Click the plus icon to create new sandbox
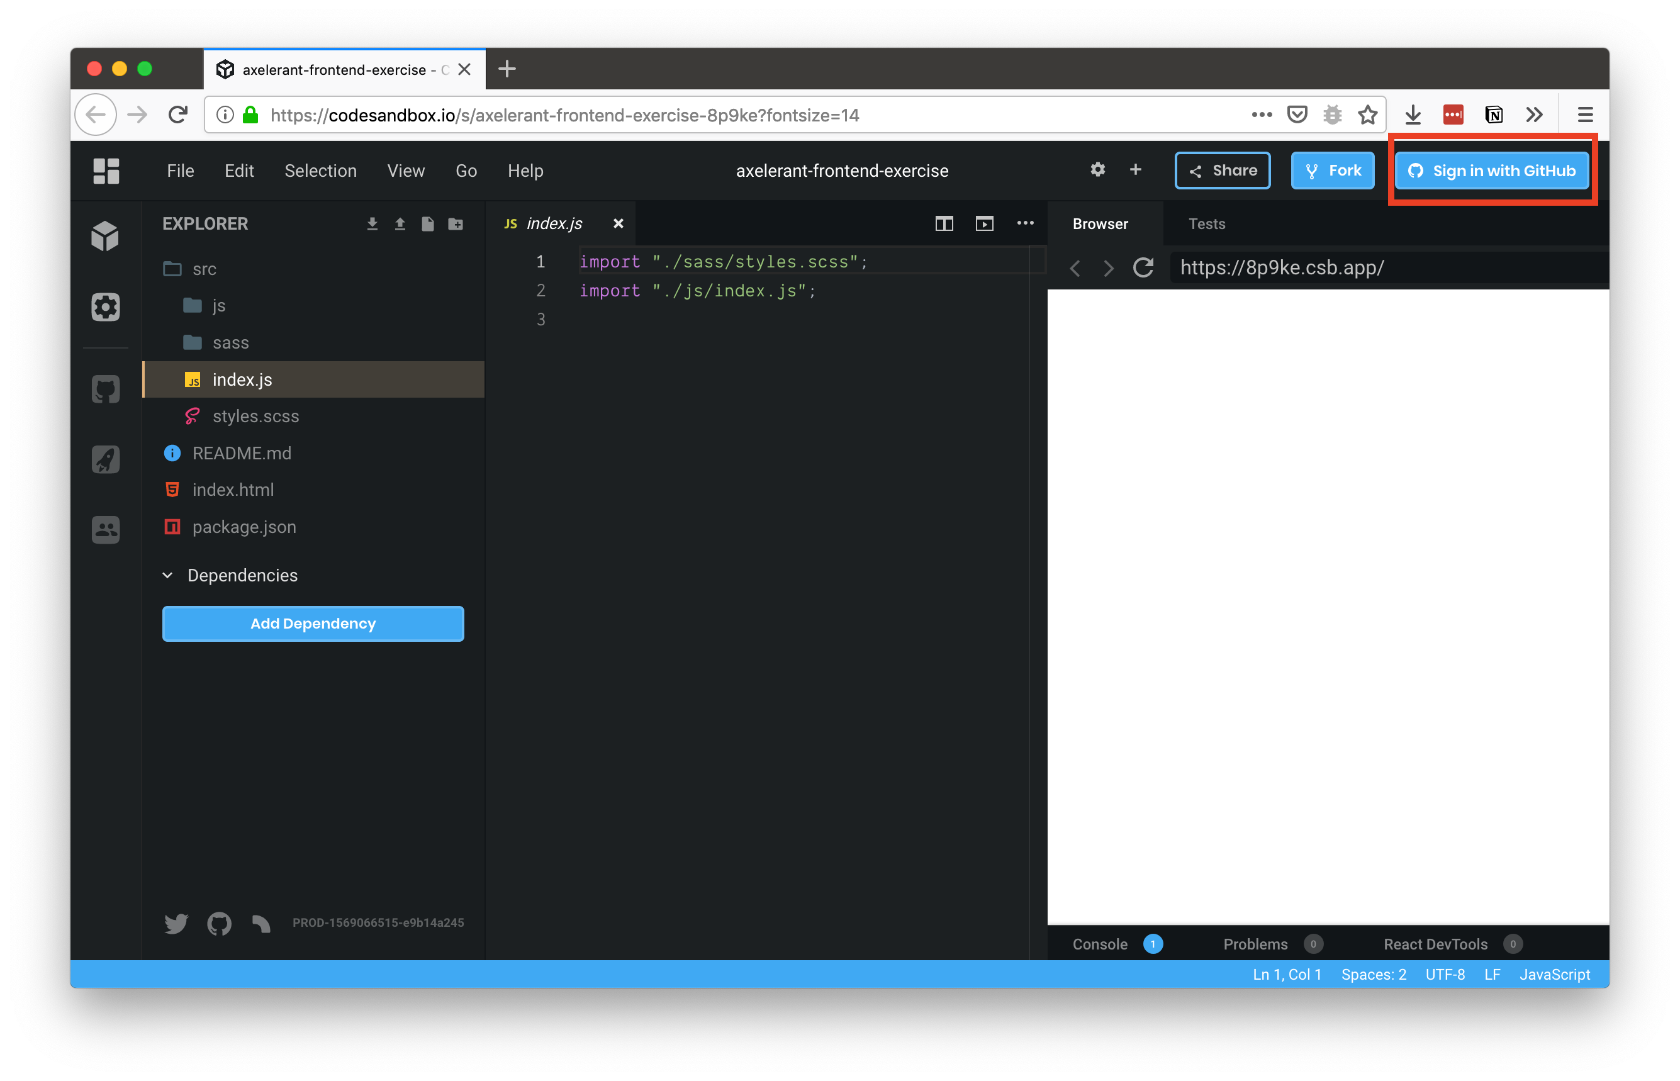The image size is (1680, 1081). coord(1136,169)
